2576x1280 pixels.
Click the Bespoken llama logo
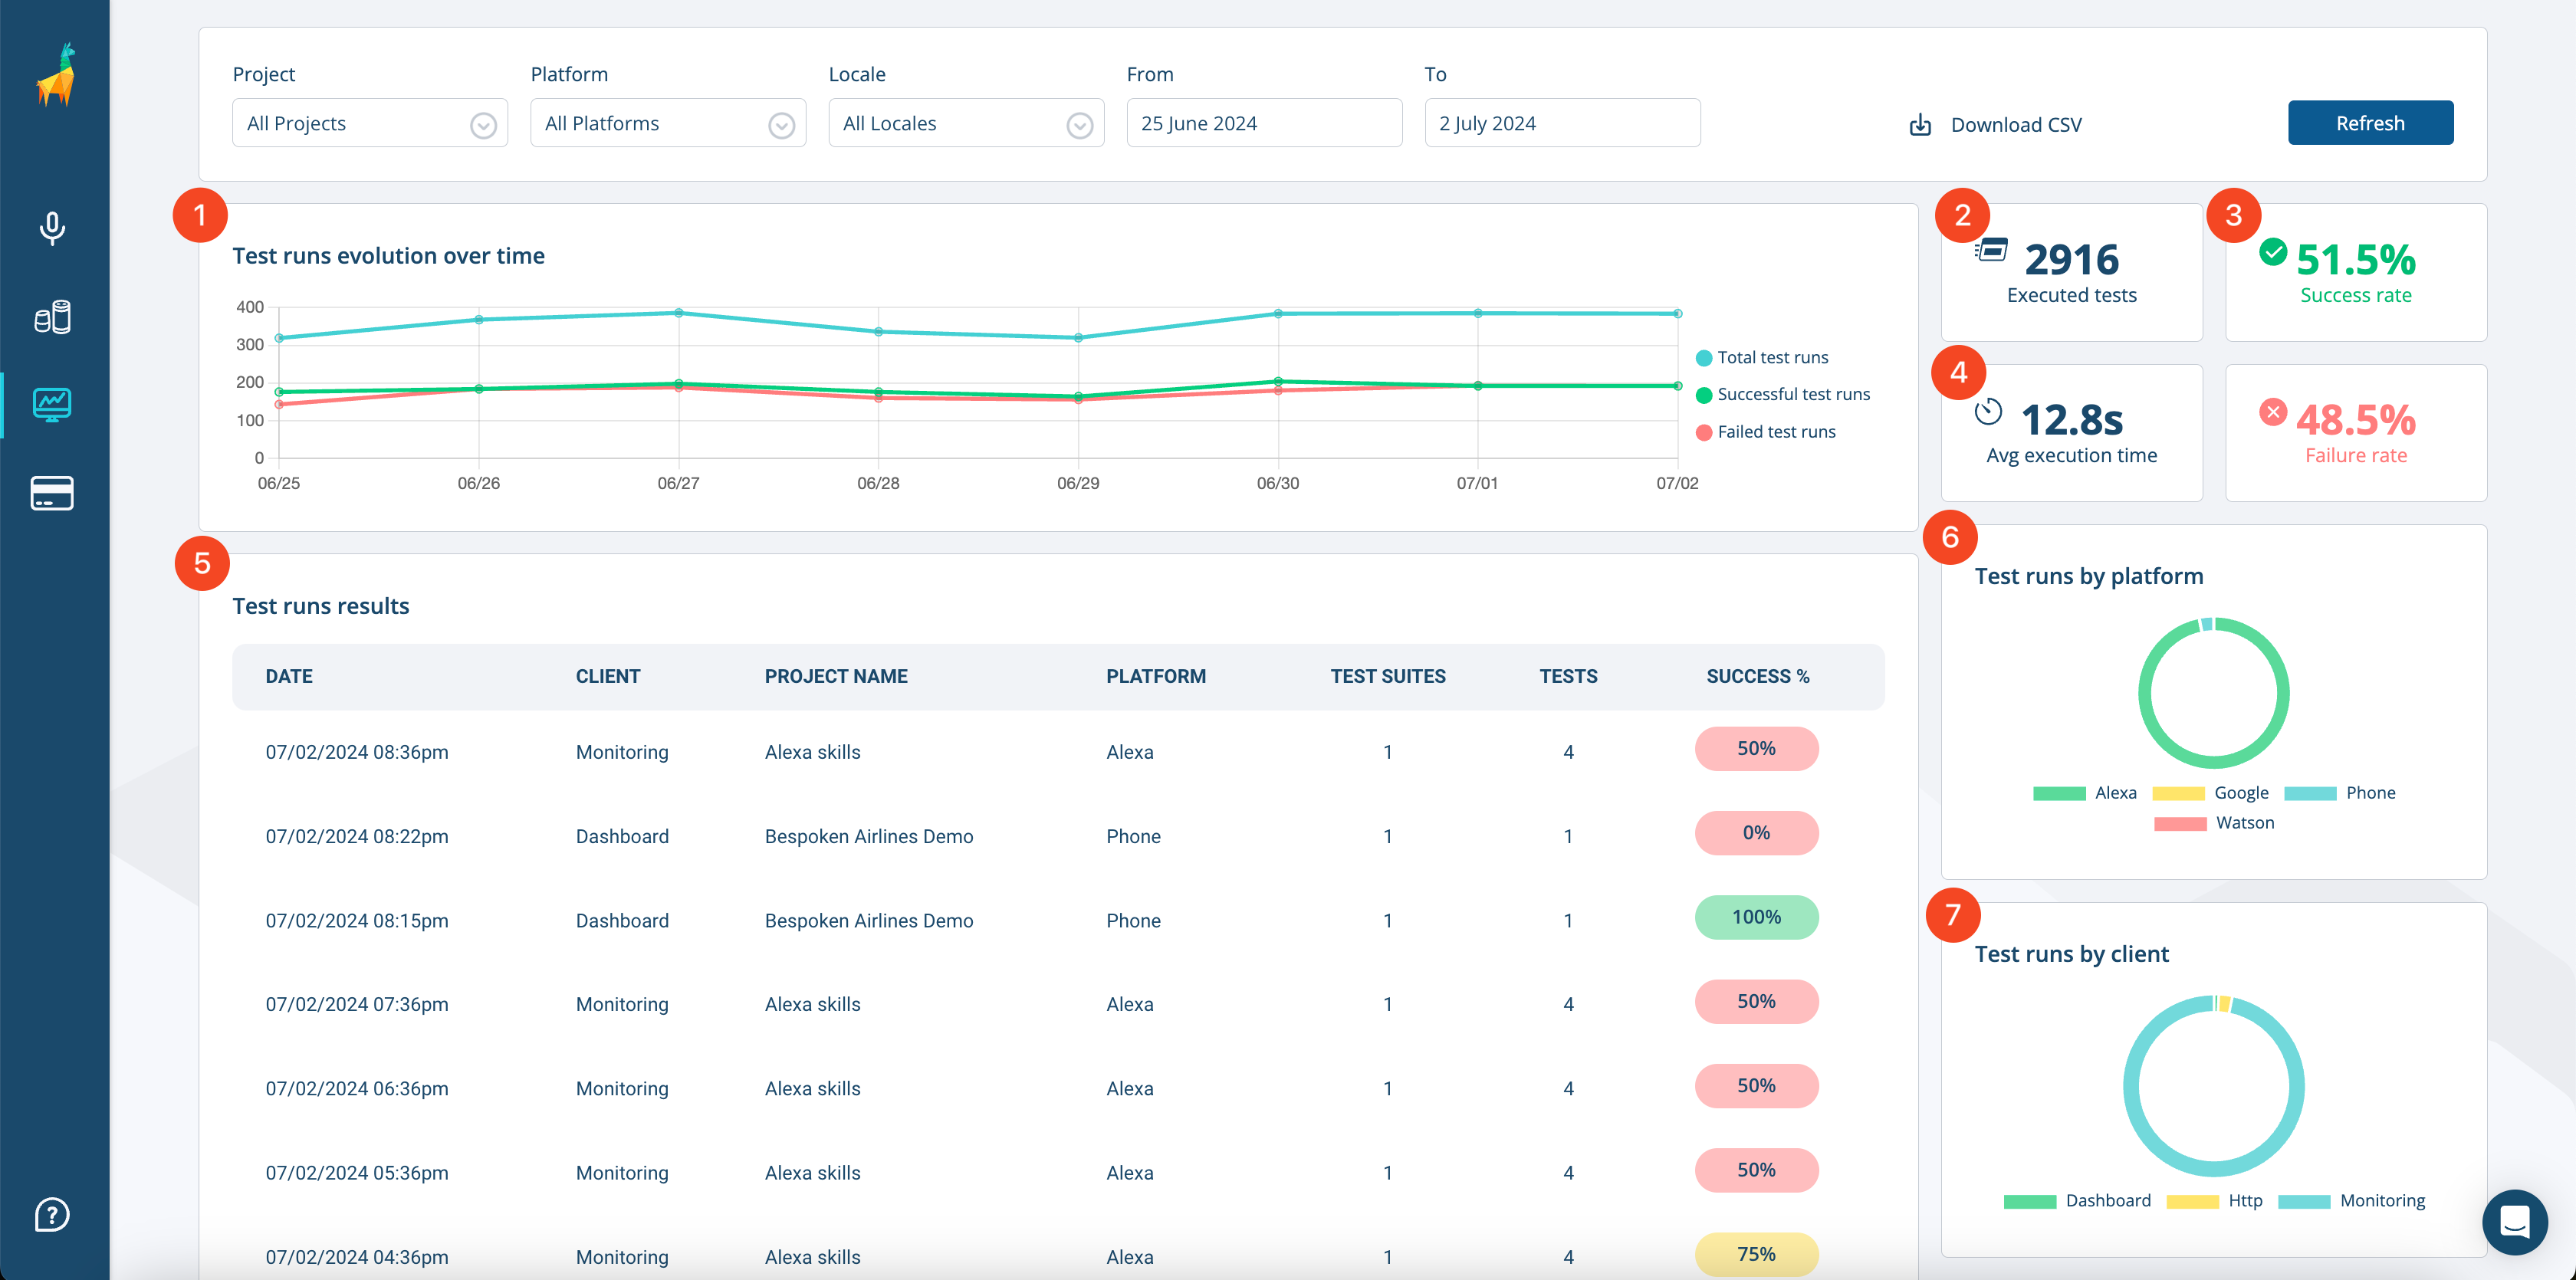click(56, 75)
